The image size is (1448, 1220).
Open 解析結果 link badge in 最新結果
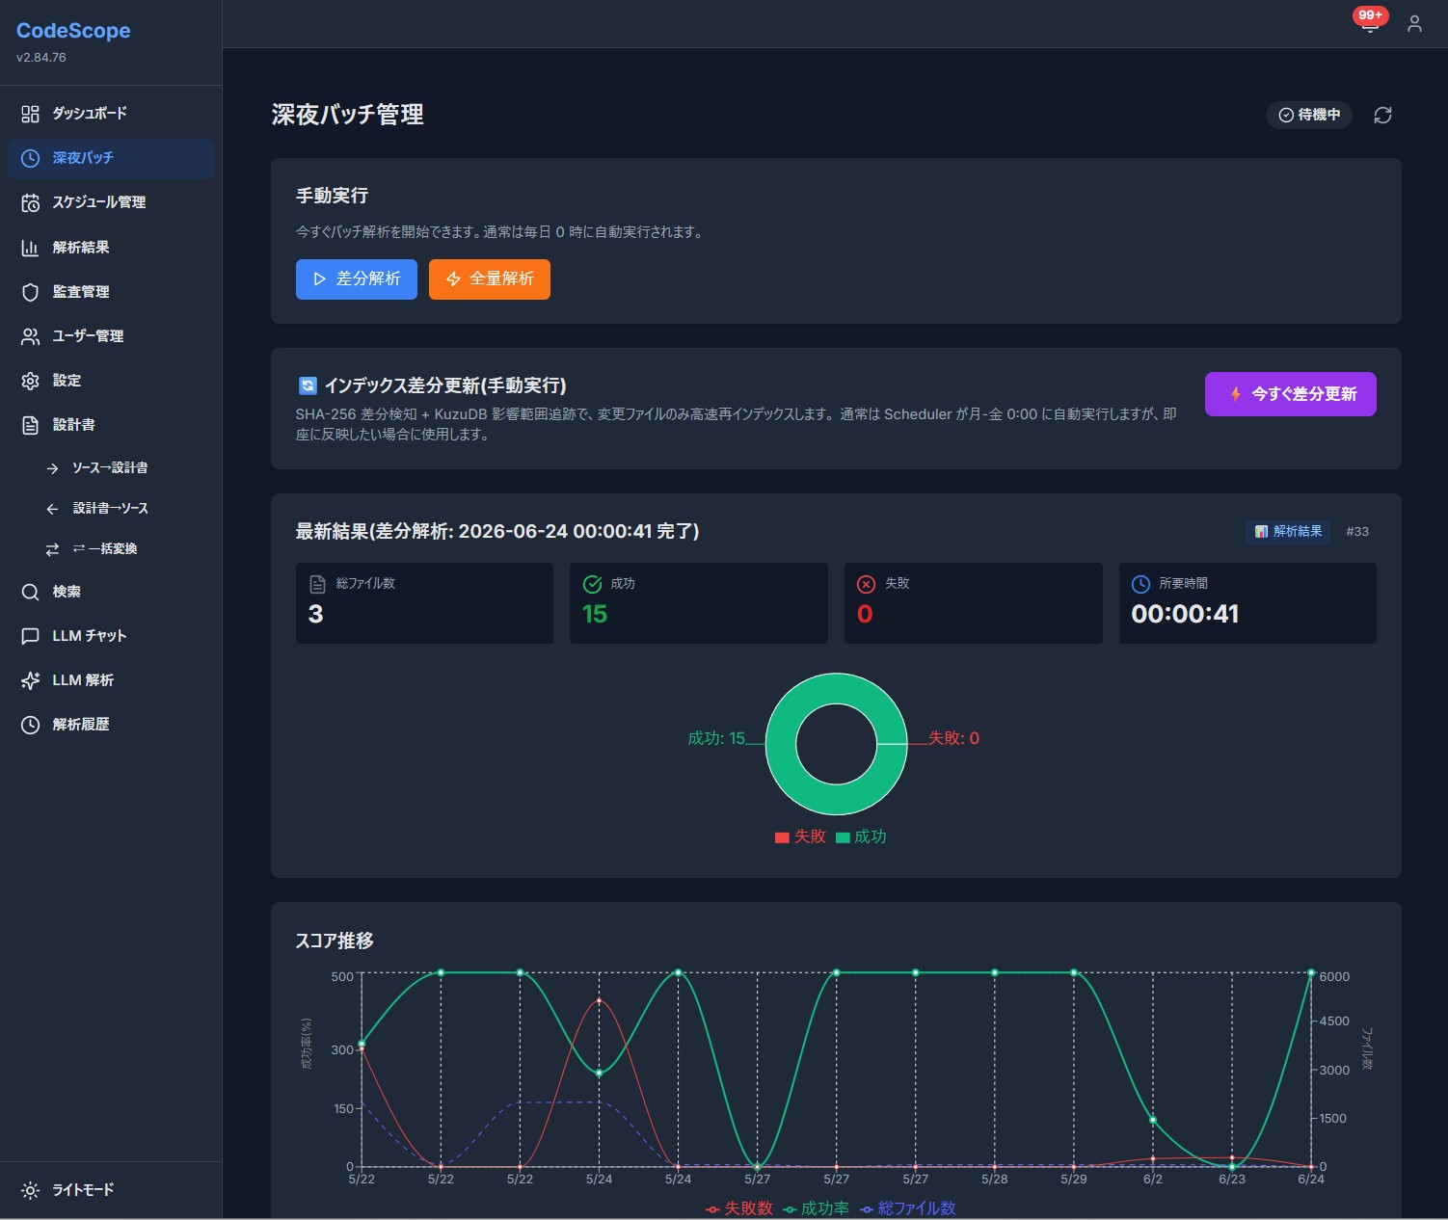(x=1288, y=532)
